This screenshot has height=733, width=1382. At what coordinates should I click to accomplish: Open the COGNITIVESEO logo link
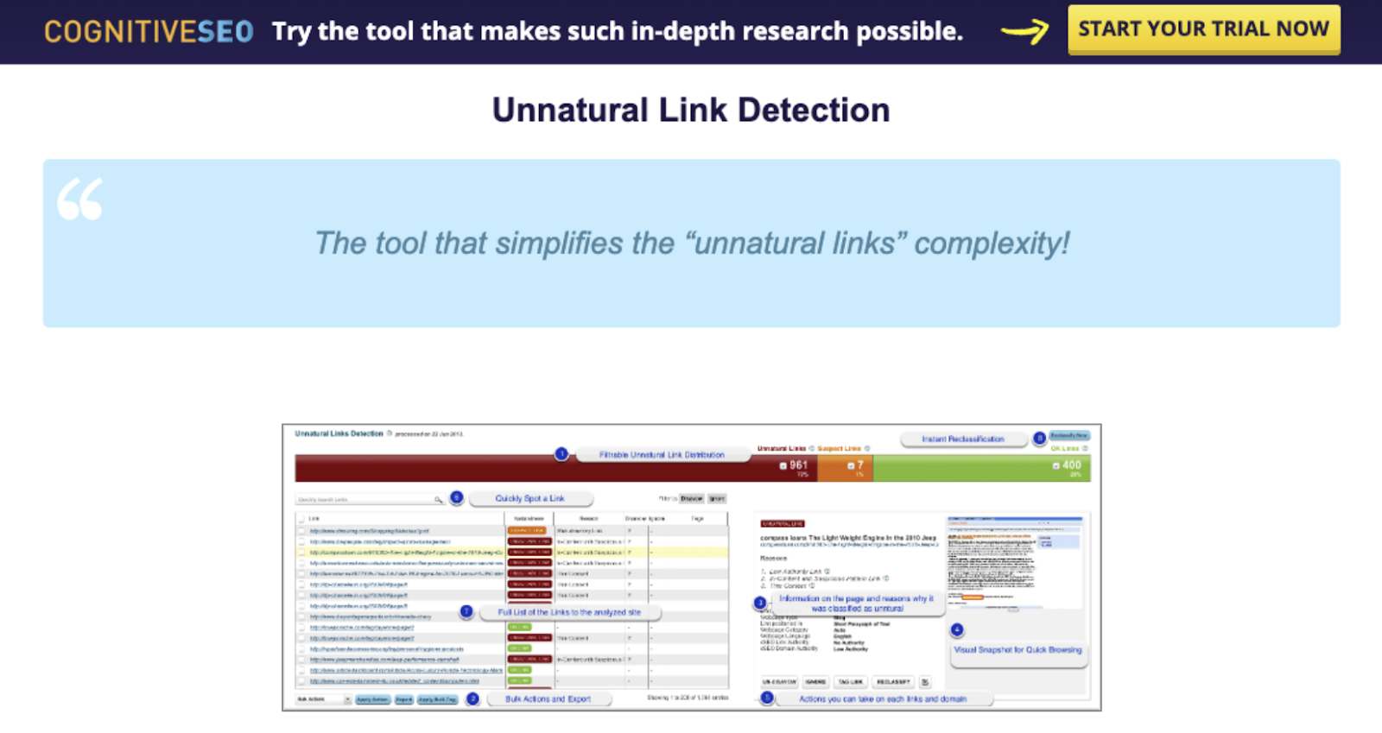[x=149, y=32]
